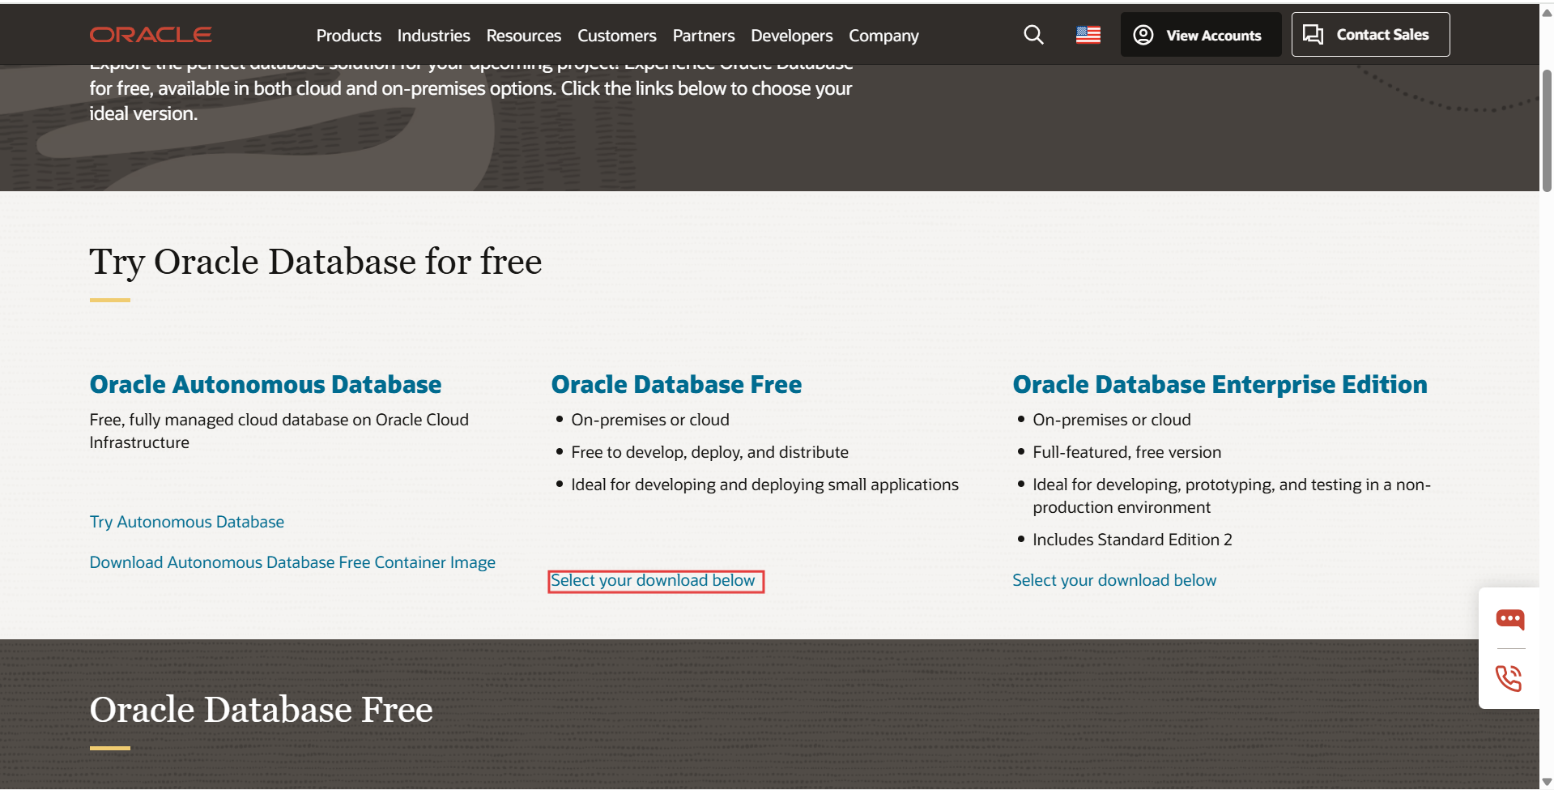
Task: Open the Company menu
Action: click(883, 36)
